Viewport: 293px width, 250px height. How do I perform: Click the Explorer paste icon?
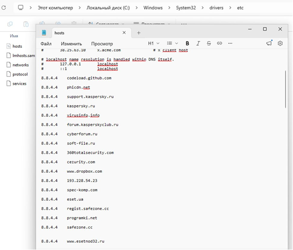(26, 24)
